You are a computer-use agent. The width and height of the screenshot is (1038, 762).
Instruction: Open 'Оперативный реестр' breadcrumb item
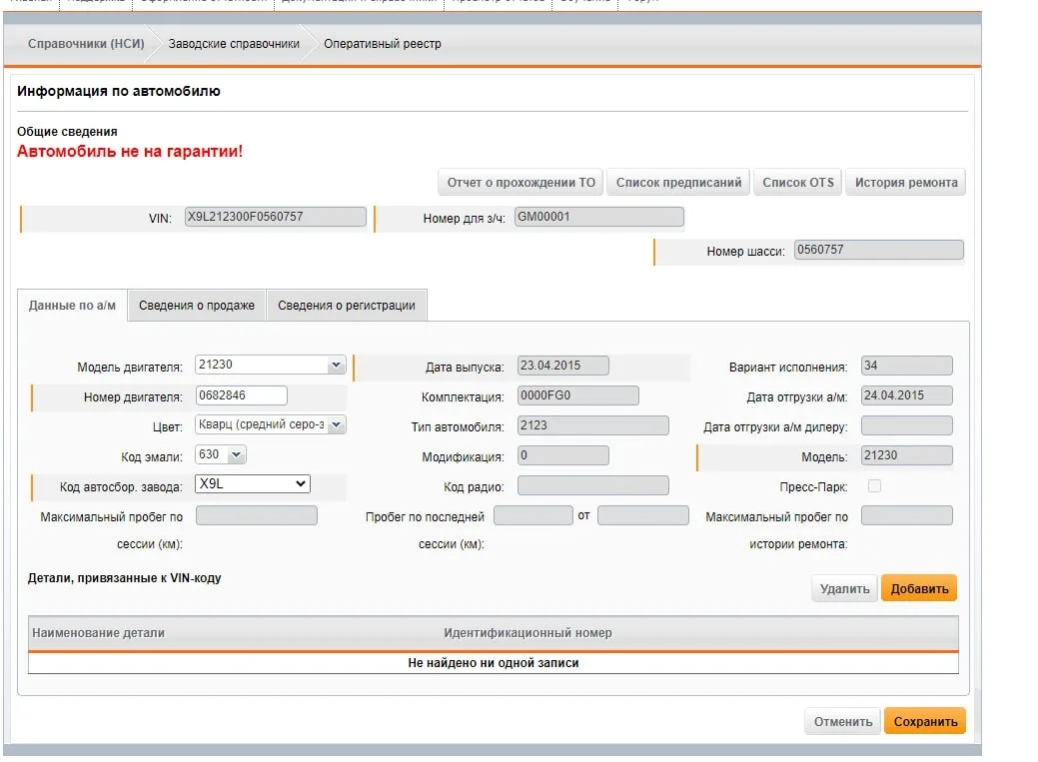(x=382, y=44)
